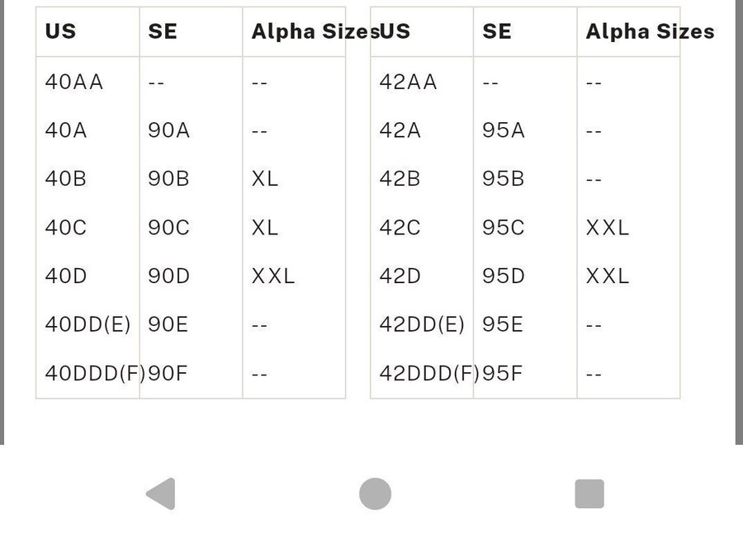This screenshot has height=538, width=743.
Task: Select the 42D US size cell
Action: (x=400, y=276)
